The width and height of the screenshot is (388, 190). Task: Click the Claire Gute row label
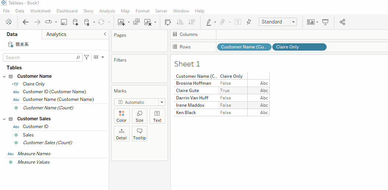[187, 91]
